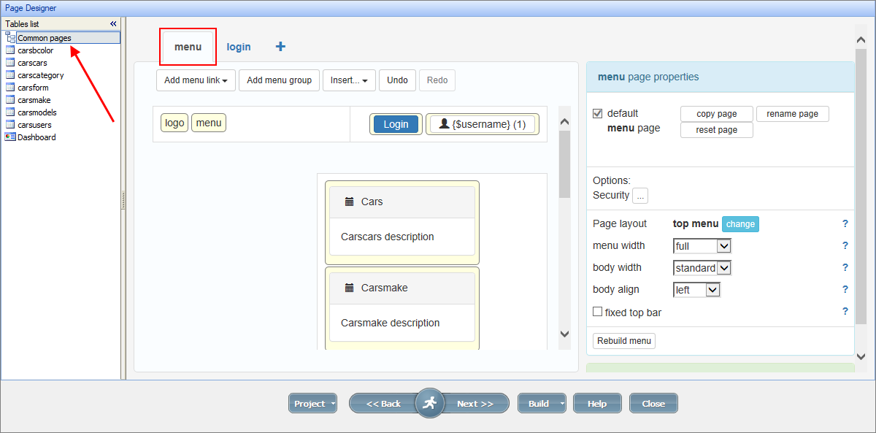Enable the fixed top bar option
The width and height of the screenshot is (876, 433).
[596, 312]
